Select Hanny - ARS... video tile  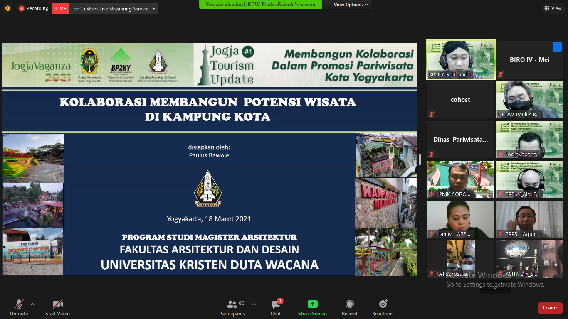461,219
